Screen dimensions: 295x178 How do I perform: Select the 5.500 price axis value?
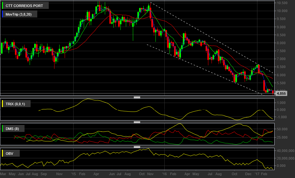[282, 83]
